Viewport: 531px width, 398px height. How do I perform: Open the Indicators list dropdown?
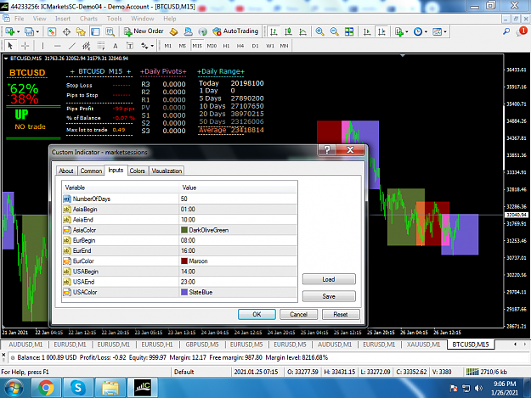point(401,31)
